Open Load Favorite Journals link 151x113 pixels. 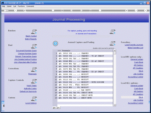point(134,45)
